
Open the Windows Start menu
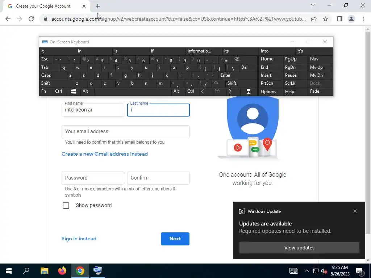point(9,271)
